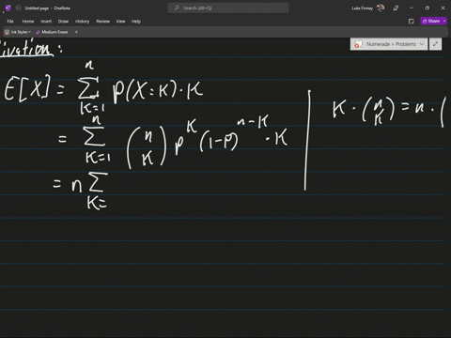This screenshot has width=451, height=338.
Task: Select the Medium Eraser tool
Action: (52, 32)
